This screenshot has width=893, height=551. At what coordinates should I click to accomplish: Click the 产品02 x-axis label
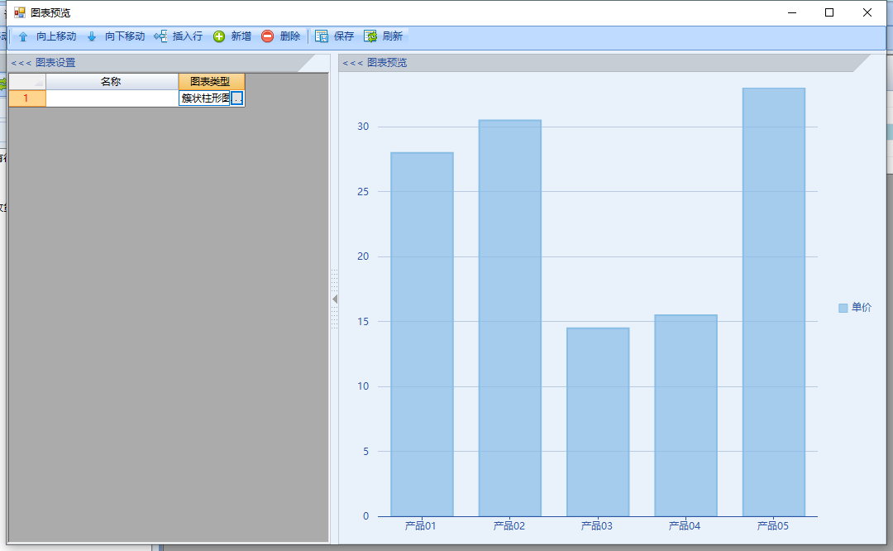coord(509,526)
